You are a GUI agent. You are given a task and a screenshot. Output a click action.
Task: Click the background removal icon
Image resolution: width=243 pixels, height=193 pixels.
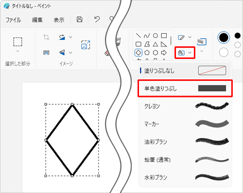pos(46,53)
